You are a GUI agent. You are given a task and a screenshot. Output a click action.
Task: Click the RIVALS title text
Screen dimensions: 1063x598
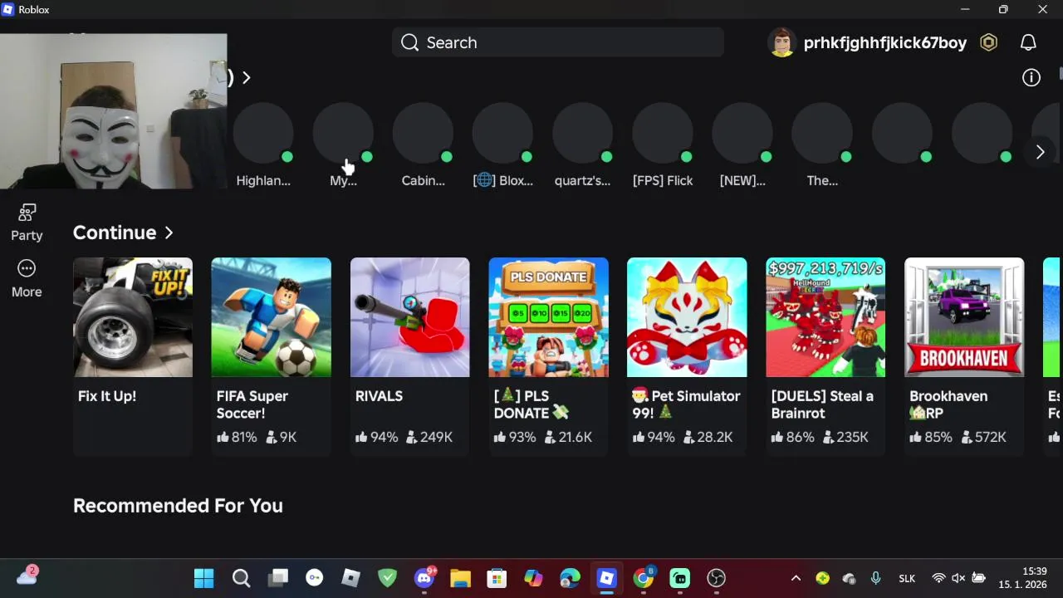379,396
